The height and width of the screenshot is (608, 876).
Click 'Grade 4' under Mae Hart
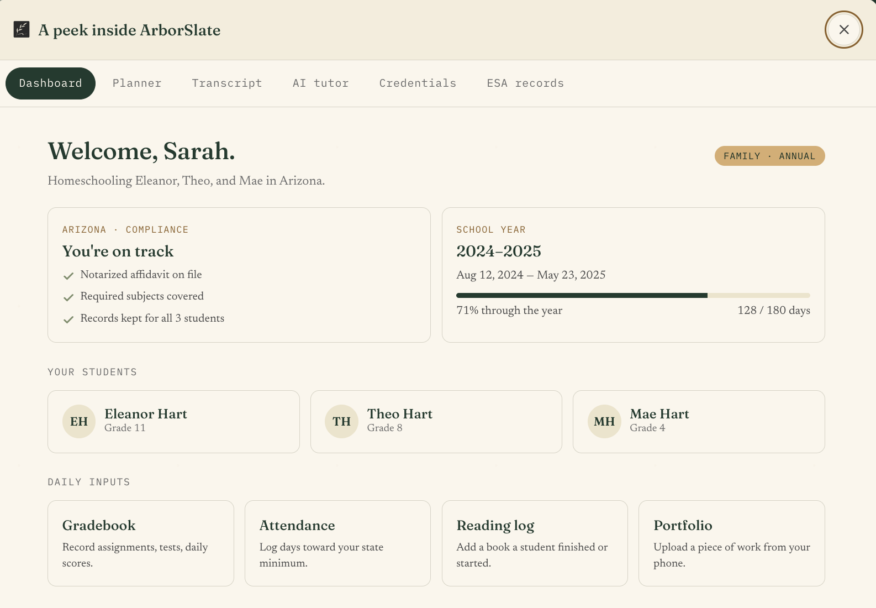tap(647, 428)
